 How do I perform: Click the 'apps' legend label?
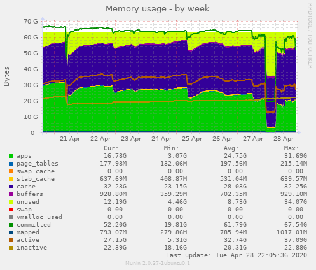(x=24, y=156)
